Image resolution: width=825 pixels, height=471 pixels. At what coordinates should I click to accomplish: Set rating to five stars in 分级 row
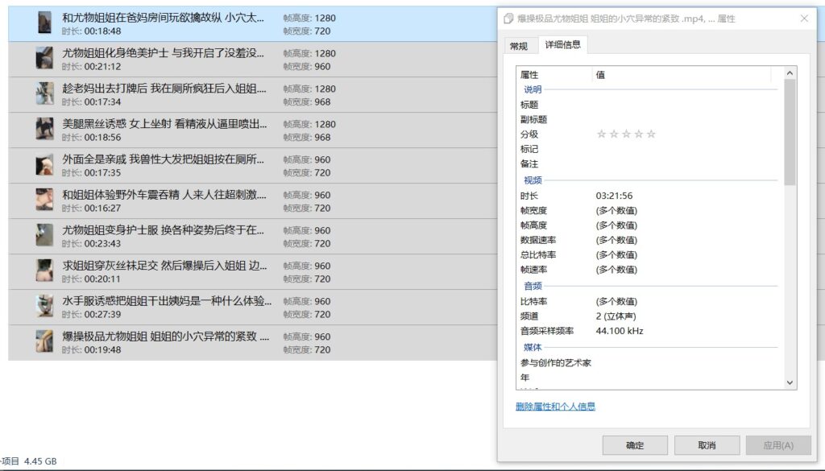[651, 134]
